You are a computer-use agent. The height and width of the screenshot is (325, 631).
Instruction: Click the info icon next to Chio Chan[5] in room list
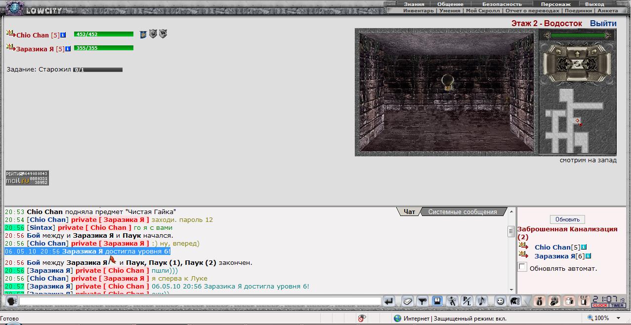pyautogui.click(x=584, y=247)
